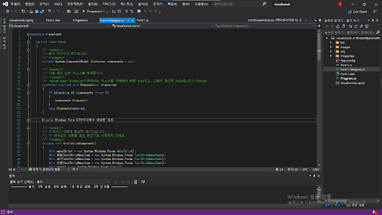382x215 pixels.
Task: Click the Home icon in Solution Explorer
Action: [x=338, y=26]
